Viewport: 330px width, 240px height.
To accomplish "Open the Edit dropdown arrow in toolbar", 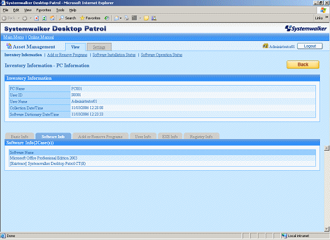I will tap(140, 18).
